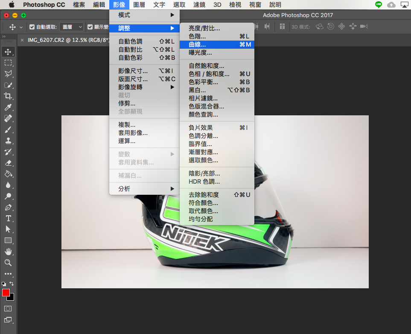The height and width of the screenshot is (334, 411).
Task: Expand the collapsed toolbox double-arrow
Action: tap(4, 36)
